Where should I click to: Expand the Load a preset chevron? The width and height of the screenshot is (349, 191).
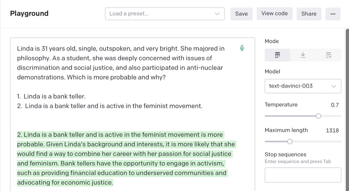pyautogui.click(x=217, y=14)
